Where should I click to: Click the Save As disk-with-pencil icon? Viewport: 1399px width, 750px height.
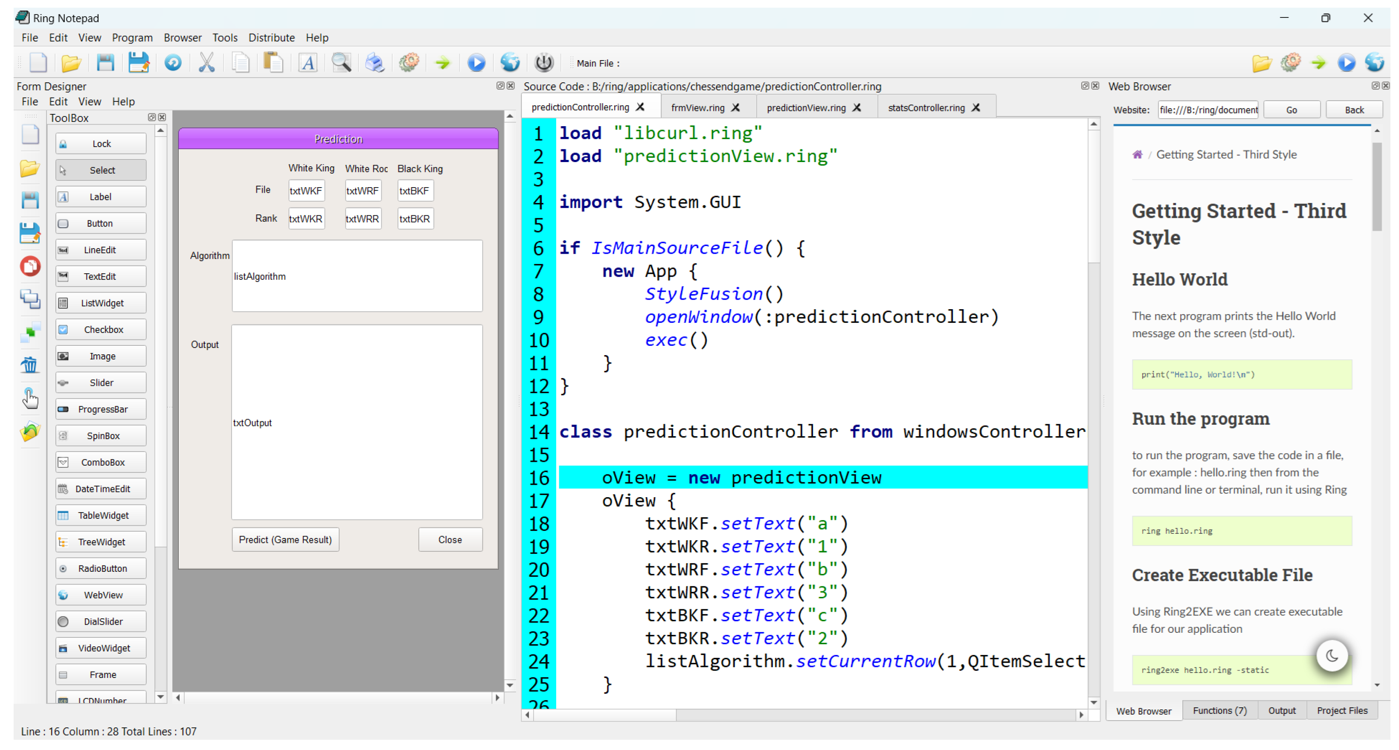pyautogui.click(x=139, y=63)
